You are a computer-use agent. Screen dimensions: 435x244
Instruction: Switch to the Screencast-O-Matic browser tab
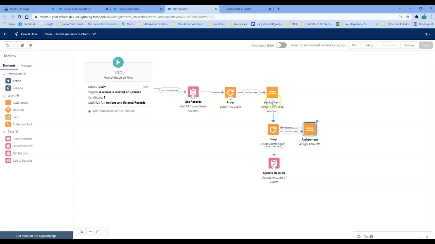(x=246, y=9)
